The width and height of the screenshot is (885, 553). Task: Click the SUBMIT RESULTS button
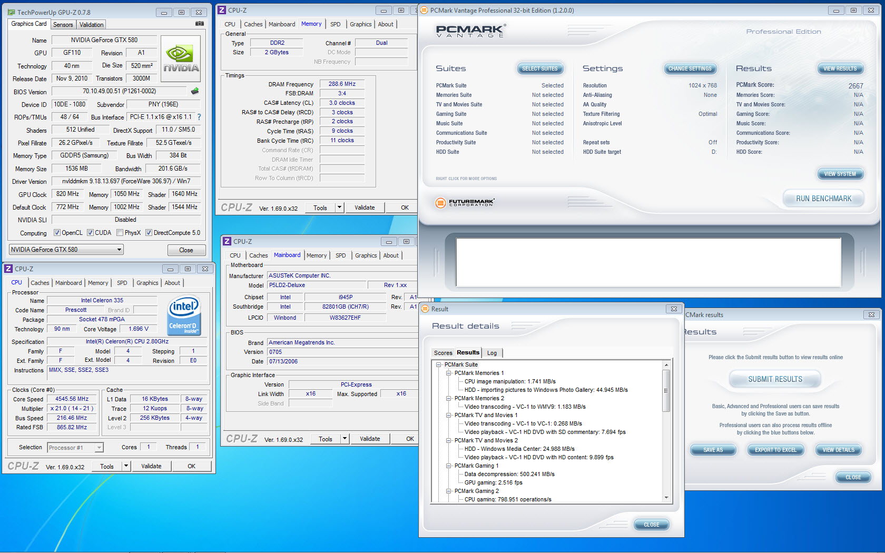(x=775, y=379)
